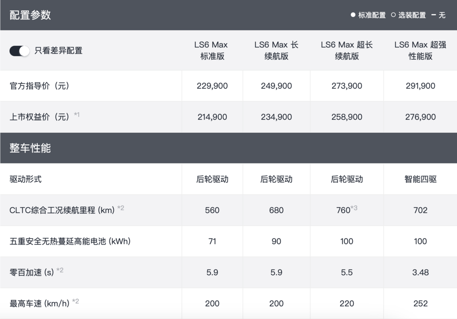Click the 智能四驱 drive type cell
The image size is (457, 319).
pos(420,179)
